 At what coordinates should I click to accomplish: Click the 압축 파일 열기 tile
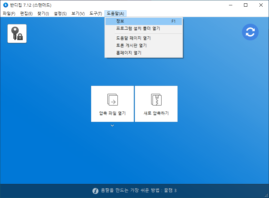pyautogui.click(x=112, y=104)
